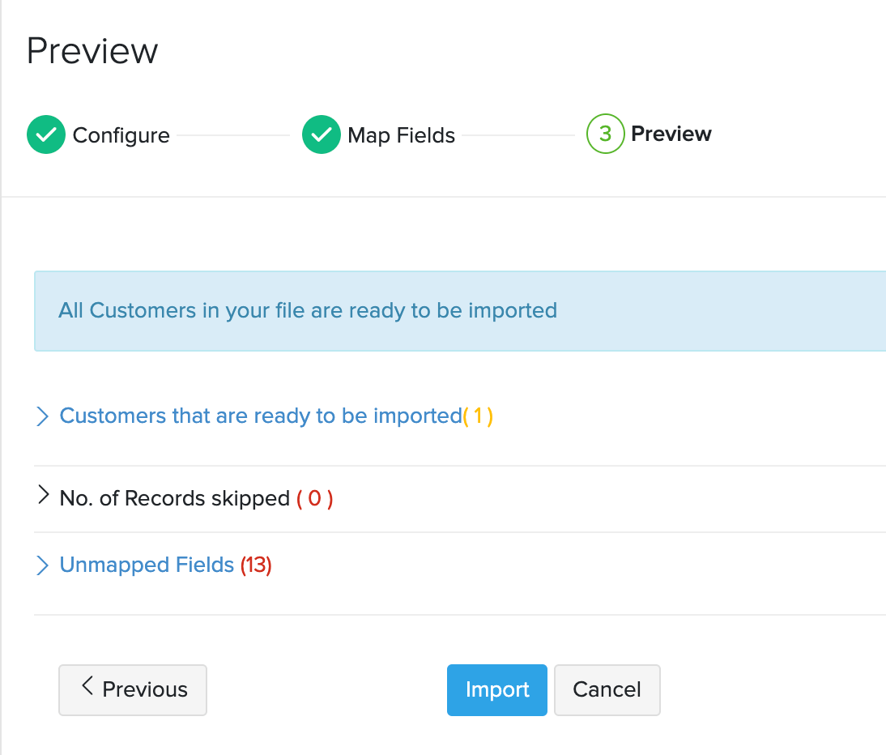Click the green checkmark beside Configure
This screenshot has width=886, height=755.
(x=45, y=134)
